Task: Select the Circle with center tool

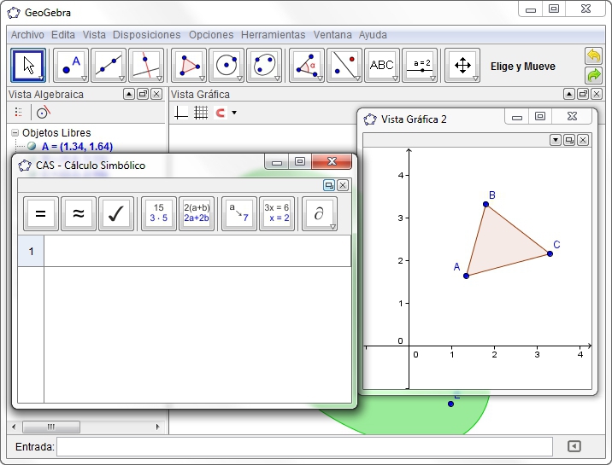Action: (x=227, y=66)
